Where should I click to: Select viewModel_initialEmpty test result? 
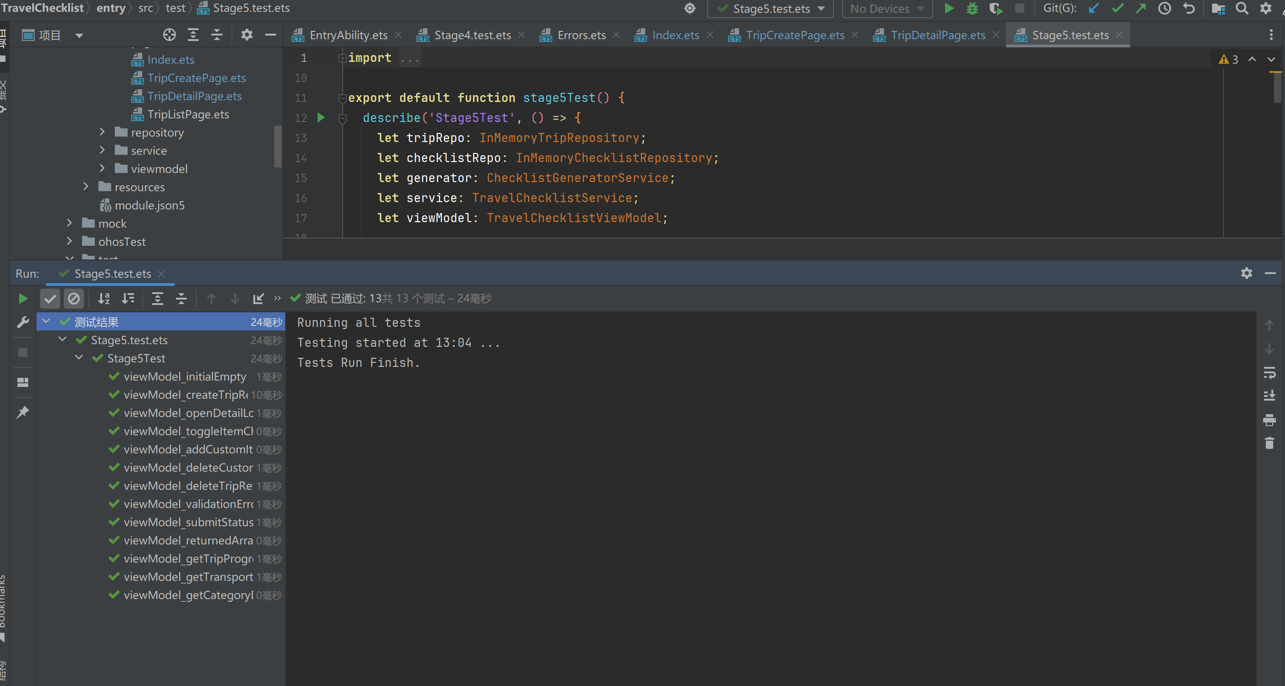point(185,376)
